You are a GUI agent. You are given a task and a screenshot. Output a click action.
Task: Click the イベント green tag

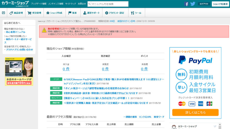56,79
